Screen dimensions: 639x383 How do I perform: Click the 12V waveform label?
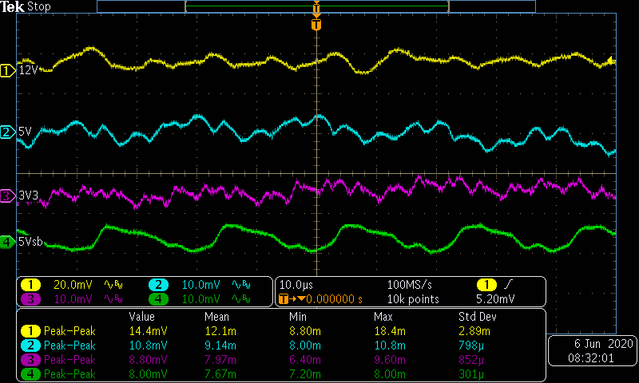pyautogui.click(x=28, y=70)
